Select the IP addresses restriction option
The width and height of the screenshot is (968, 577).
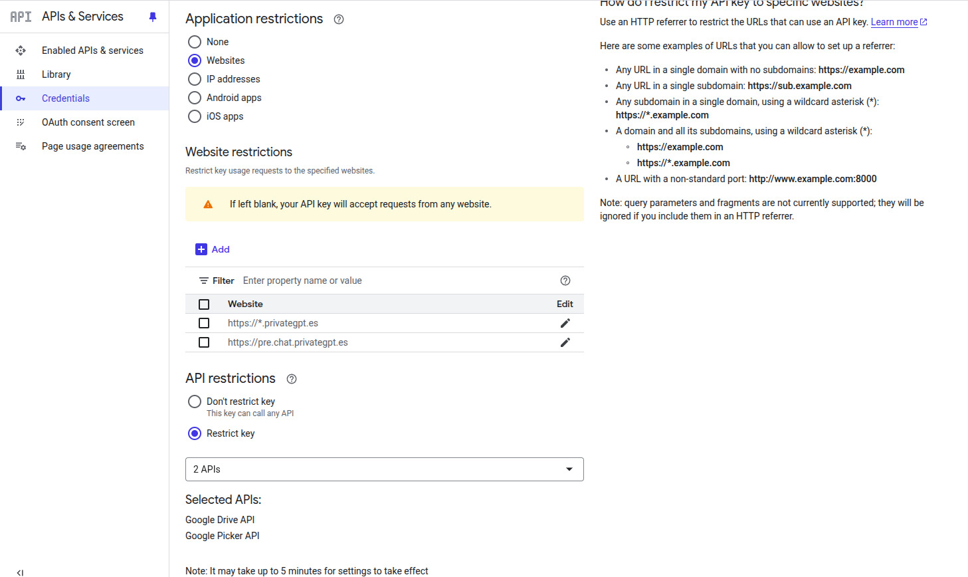click(x=195, y=79)
